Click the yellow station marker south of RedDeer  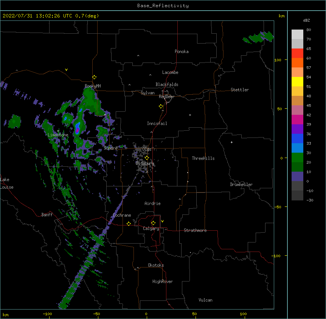[161, 106]
